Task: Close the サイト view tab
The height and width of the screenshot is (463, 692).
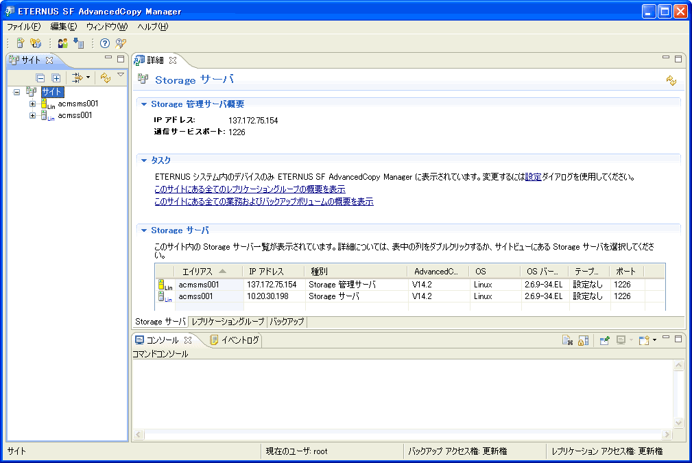Action: pyautogui.click(x=49, y=60)
